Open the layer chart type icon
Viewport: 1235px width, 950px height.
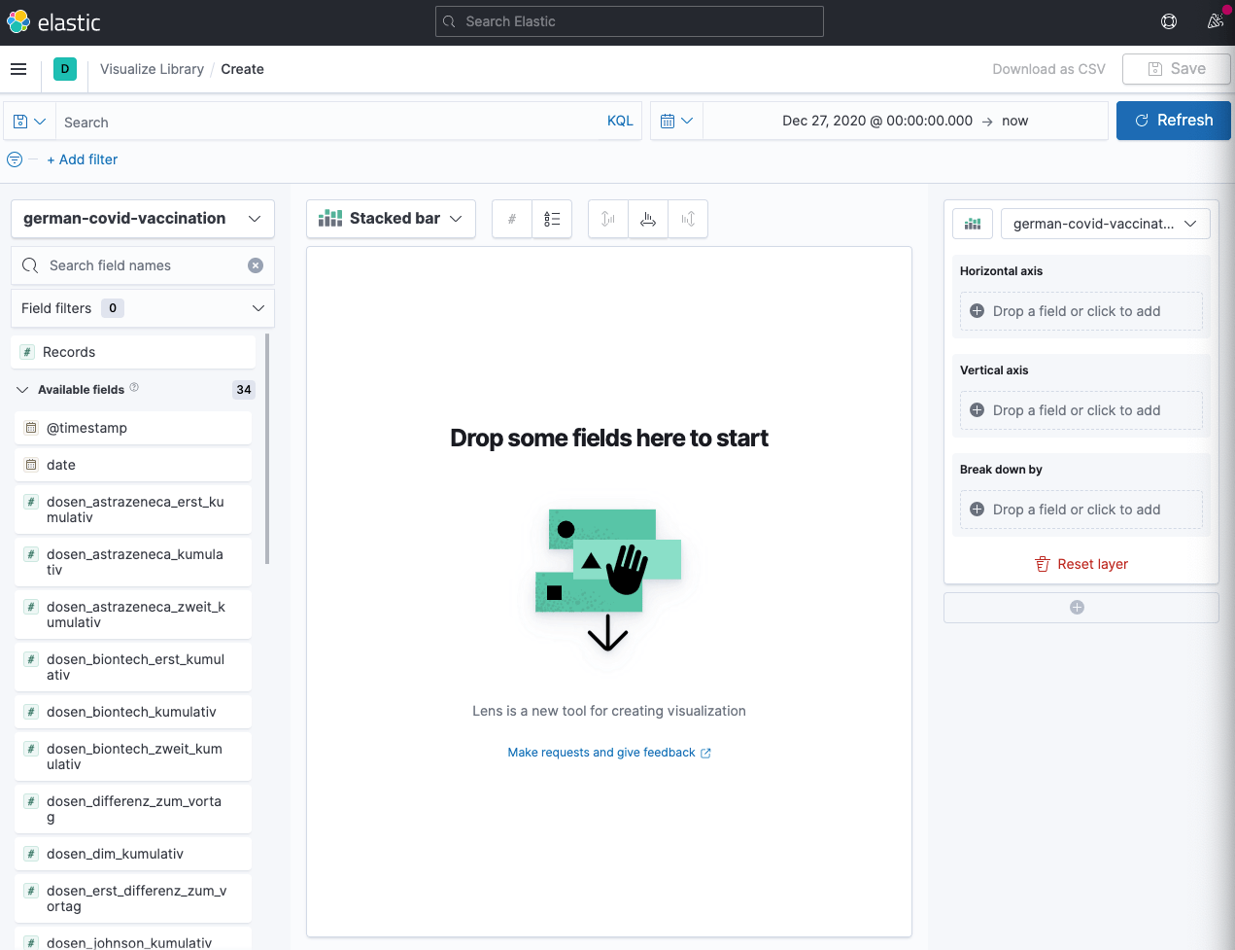[973, 224]
